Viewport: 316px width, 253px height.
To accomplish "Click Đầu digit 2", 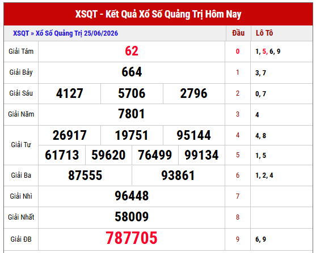I will point(238,93).
